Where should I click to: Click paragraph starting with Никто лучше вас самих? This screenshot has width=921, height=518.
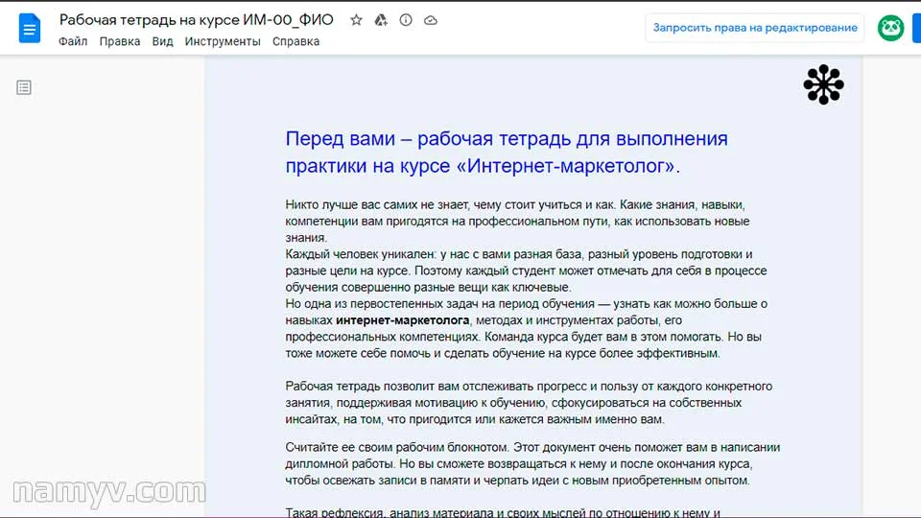[x=517, y=222]
